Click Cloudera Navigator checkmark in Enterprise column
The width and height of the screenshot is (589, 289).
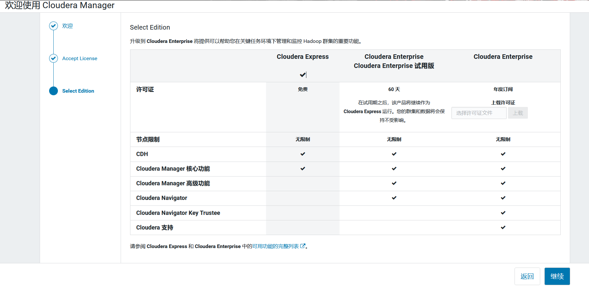pos(503,198)
